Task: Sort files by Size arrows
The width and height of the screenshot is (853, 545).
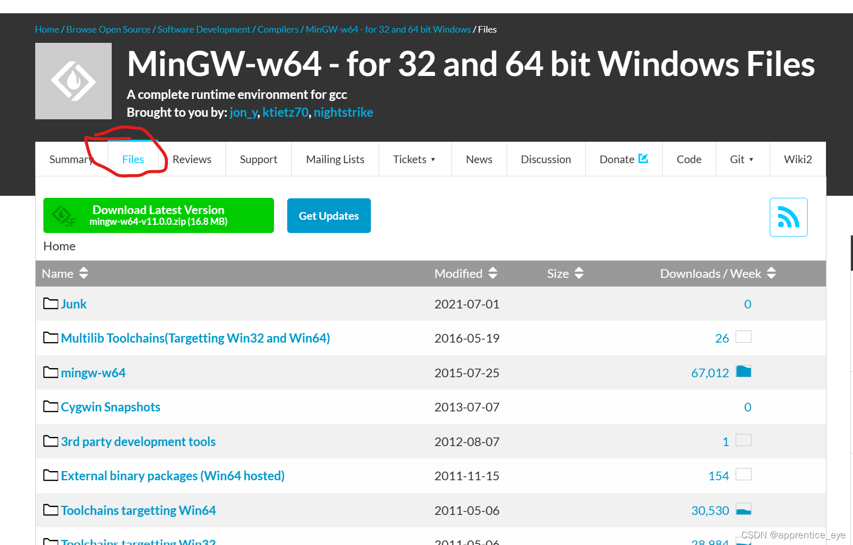Action: pos(579,273)
